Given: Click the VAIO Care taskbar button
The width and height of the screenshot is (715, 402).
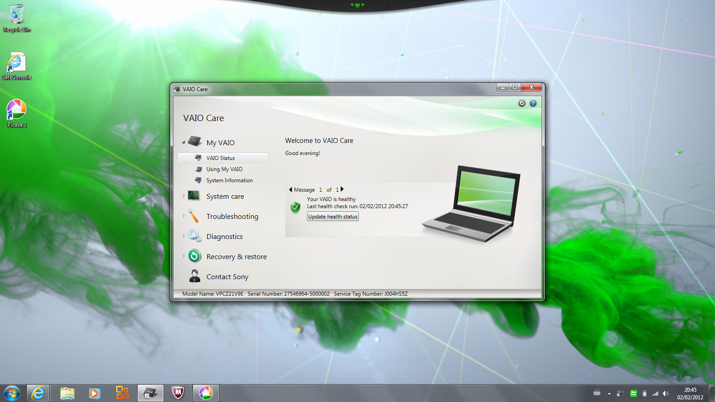Looking at the screenshot, I should 150,393.
